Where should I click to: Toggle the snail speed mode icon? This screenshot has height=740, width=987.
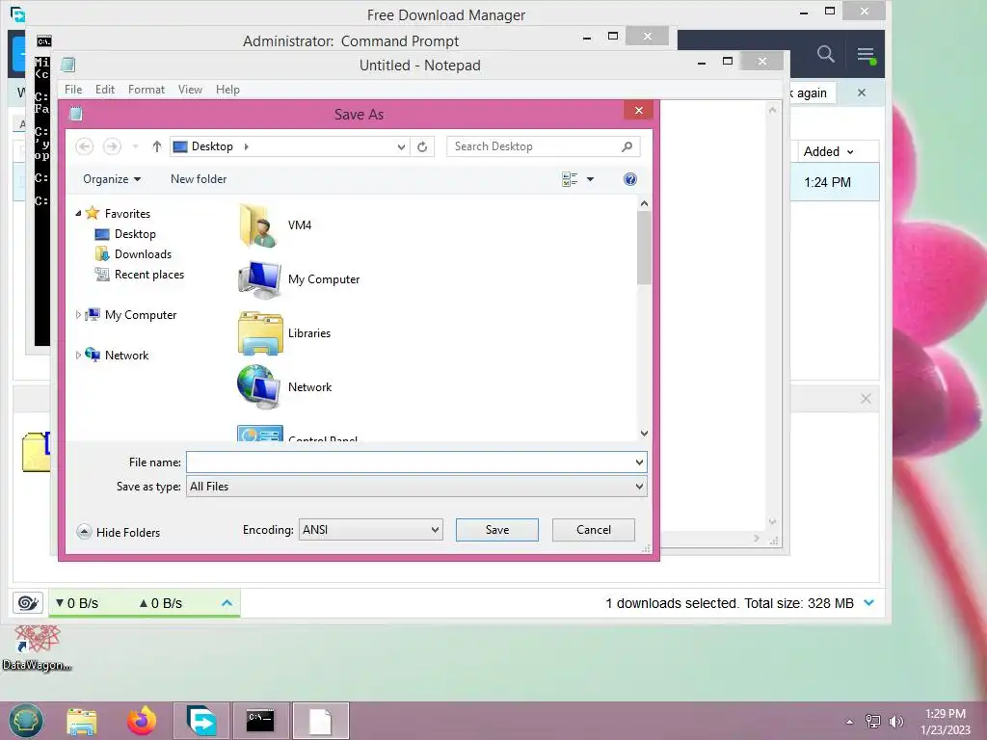[28, 603]
